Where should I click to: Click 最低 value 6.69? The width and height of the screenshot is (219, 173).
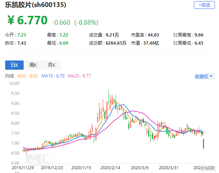coord(64,43)
